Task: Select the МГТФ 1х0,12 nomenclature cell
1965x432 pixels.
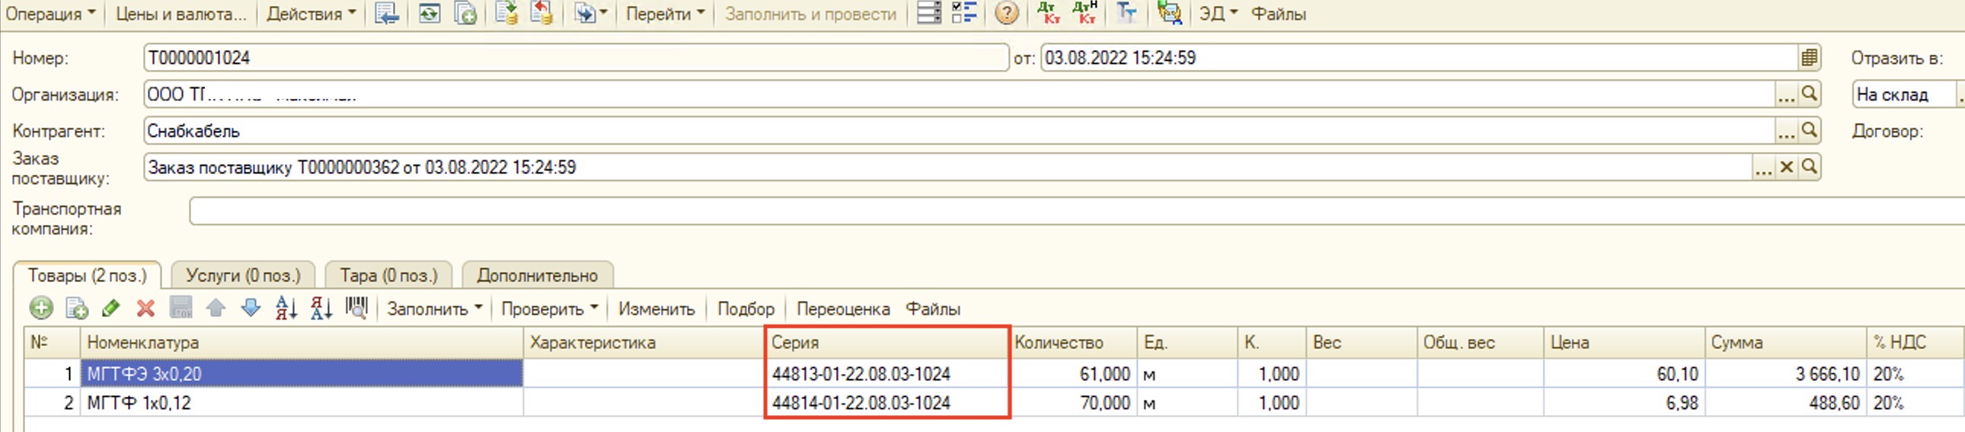Action: click(302, 402)
